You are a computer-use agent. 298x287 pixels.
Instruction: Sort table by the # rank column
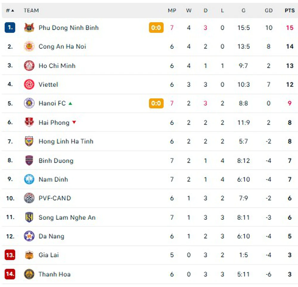[x=10, y=10]
